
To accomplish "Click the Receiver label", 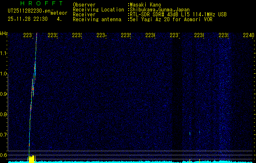I will pyautogui.click(x=84, y=15).
